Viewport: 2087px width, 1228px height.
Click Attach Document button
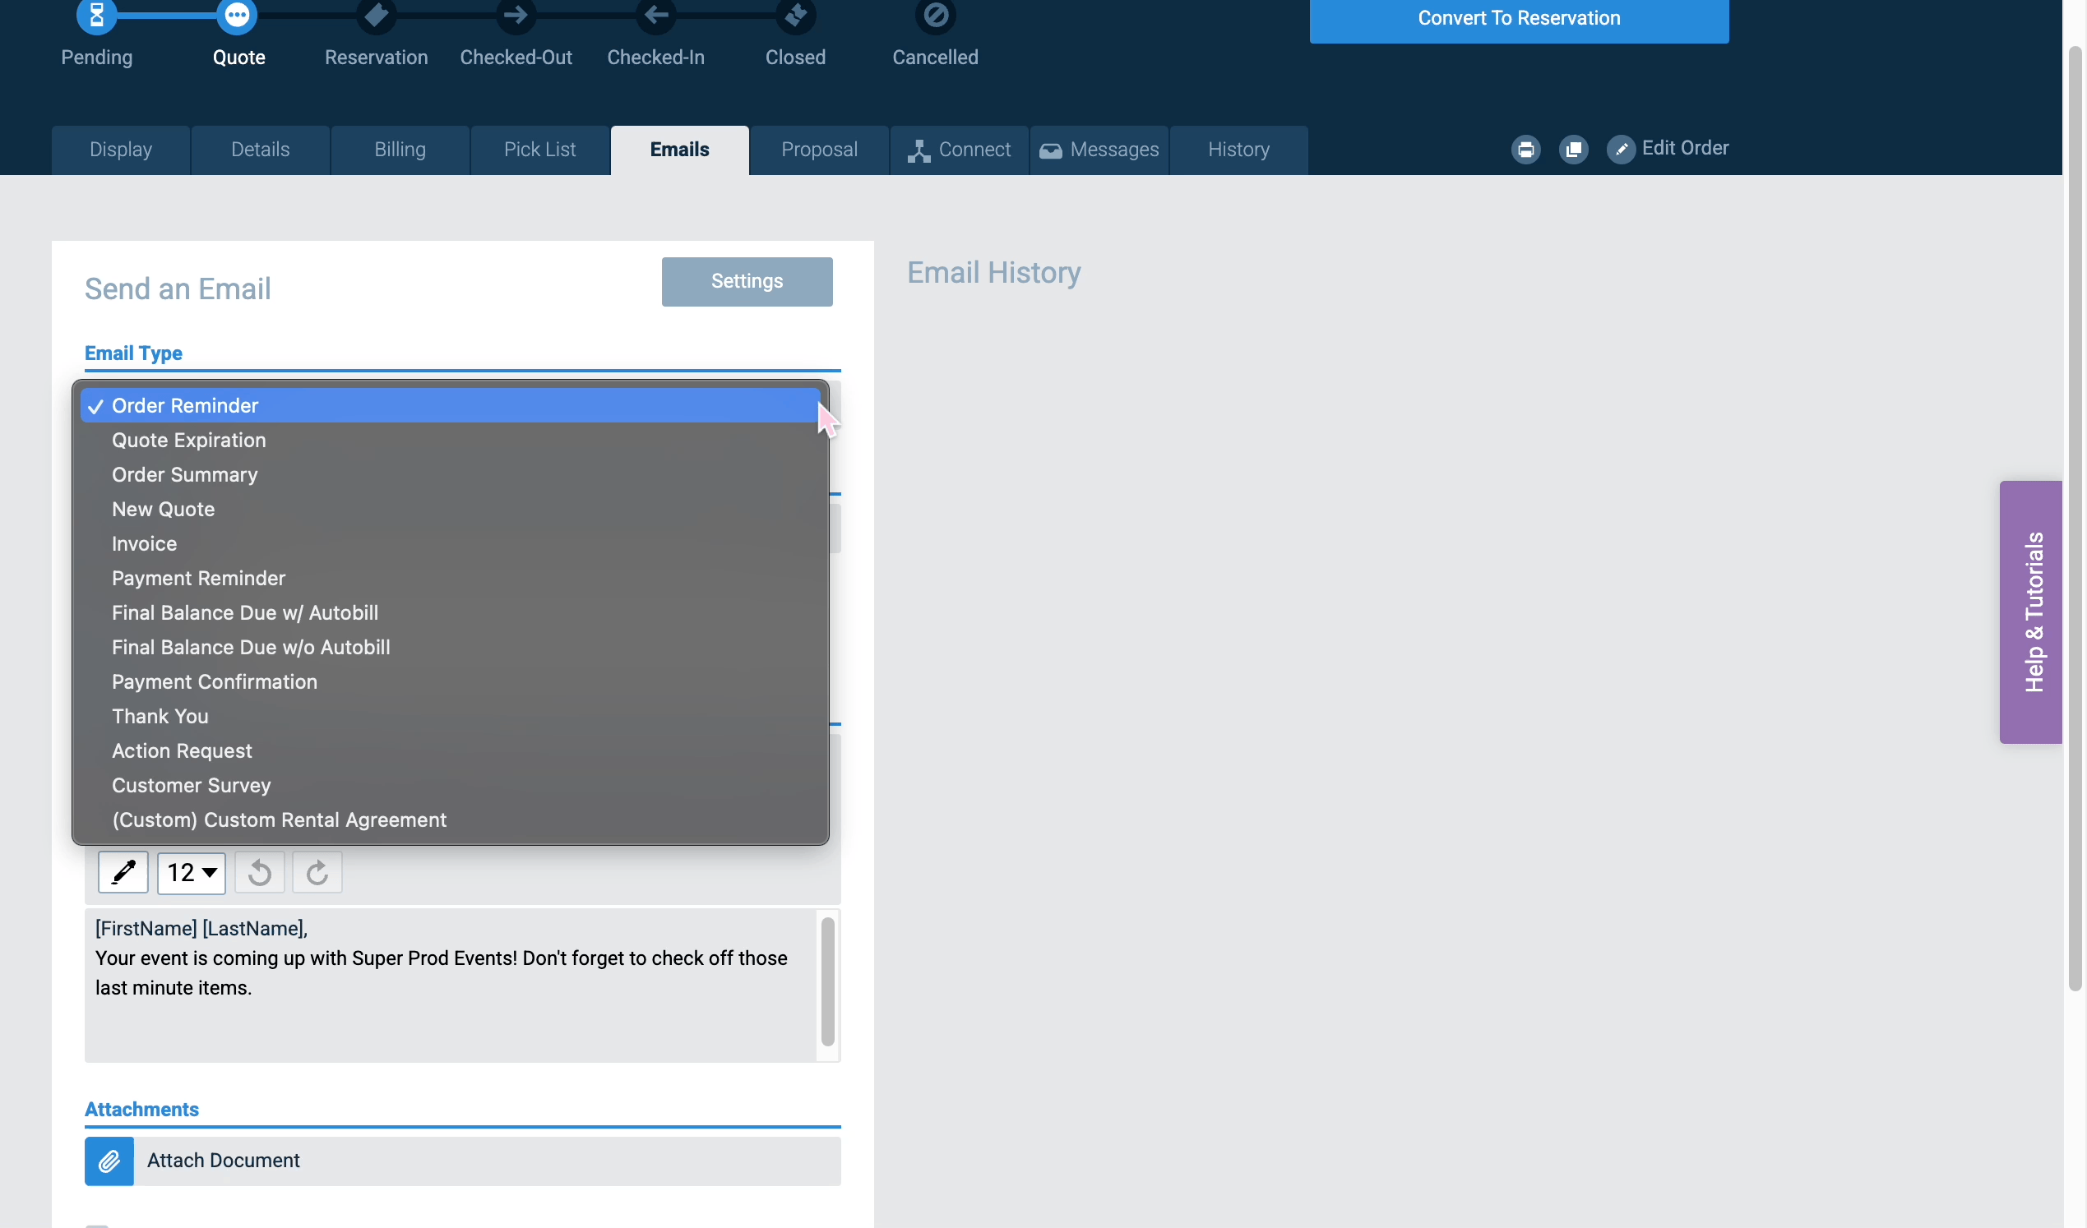point(463,1161)
